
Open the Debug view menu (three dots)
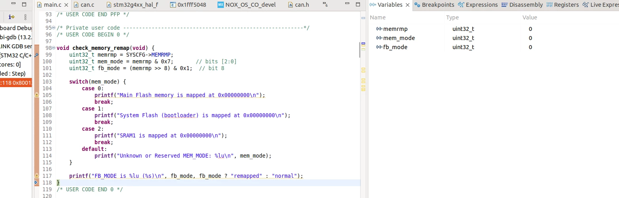pos(25,17)
